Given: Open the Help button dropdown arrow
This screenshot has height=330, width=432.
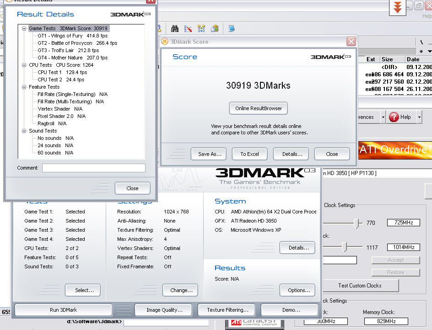Looking at the screenshot, I should [419, 117].
